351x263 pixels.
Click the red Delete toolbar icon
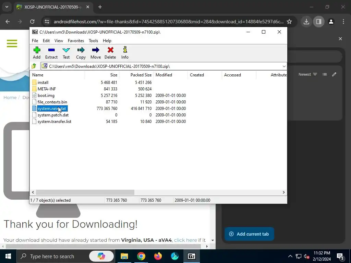coord(110,53)
